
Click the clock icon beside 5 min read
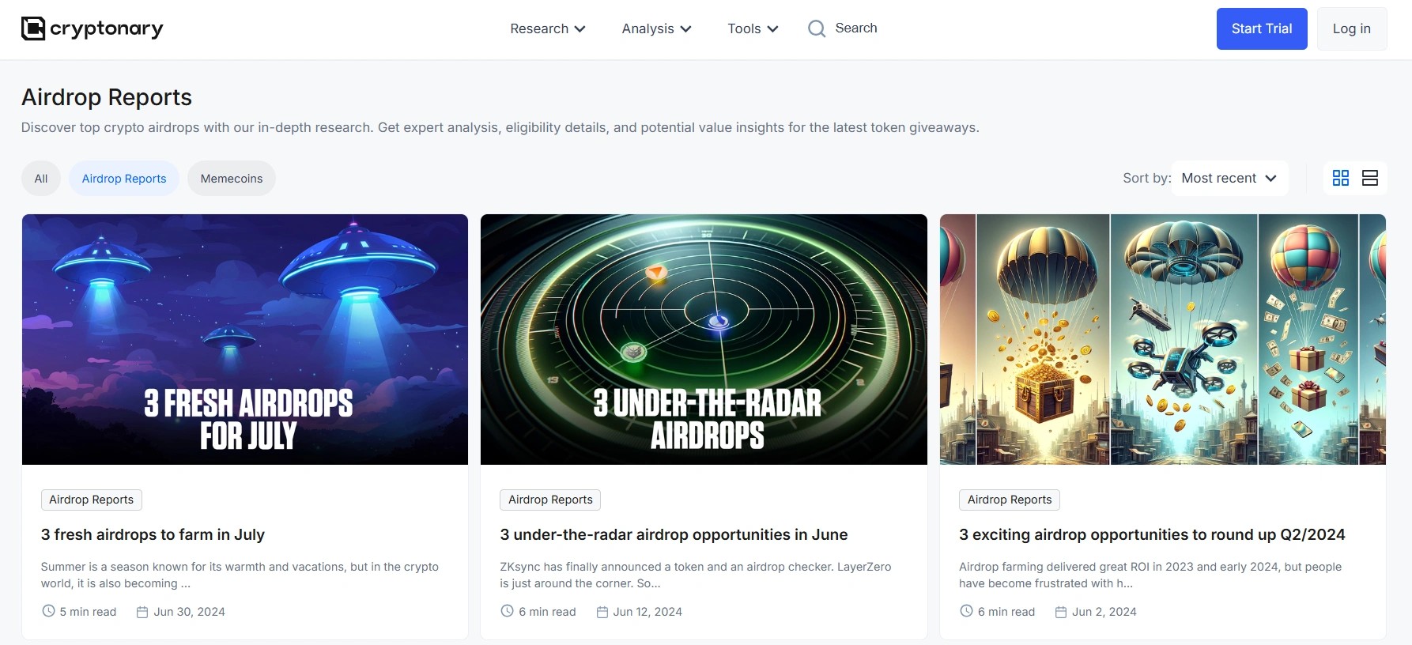pyautogui.click(x=48, y=611)
